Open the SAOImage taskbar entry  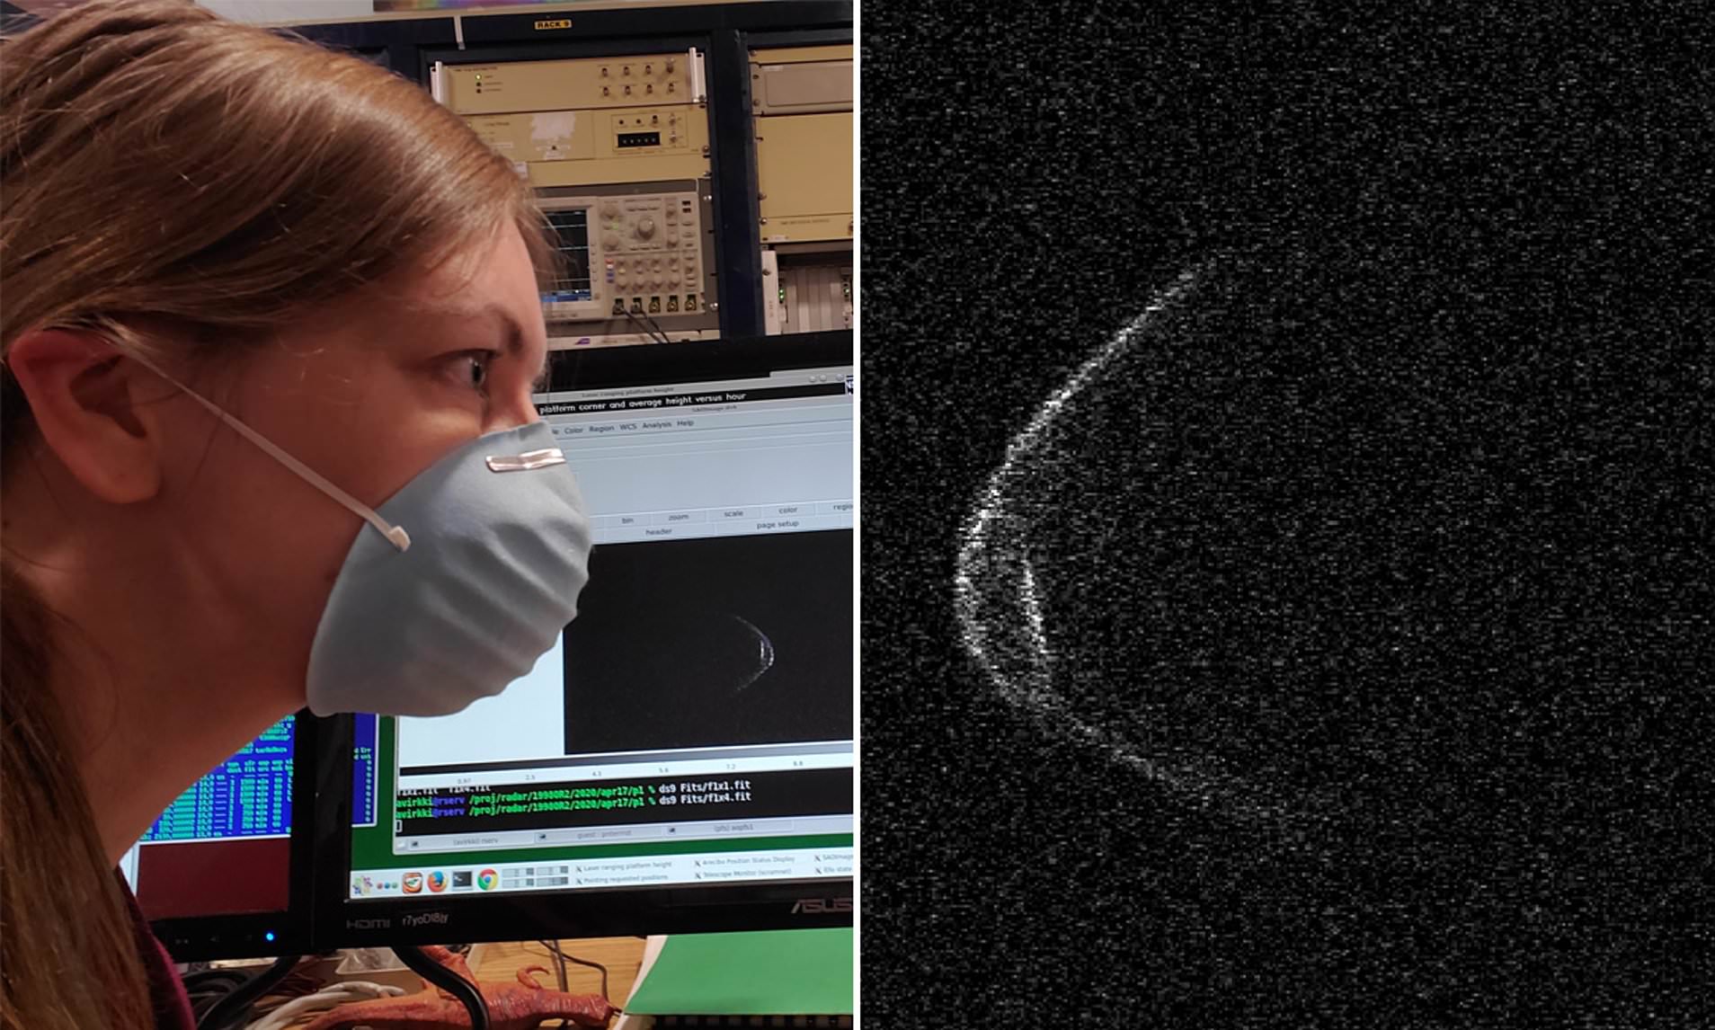pyautogui.click(x=832, y=858)
